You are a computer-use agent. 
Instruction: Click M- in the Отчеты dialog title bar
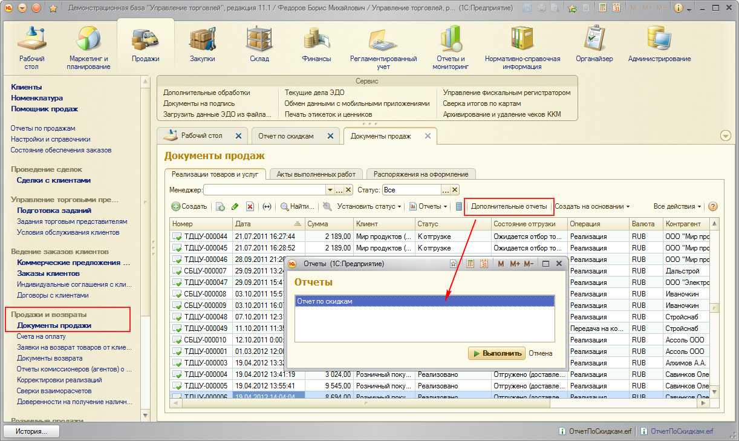529,264
